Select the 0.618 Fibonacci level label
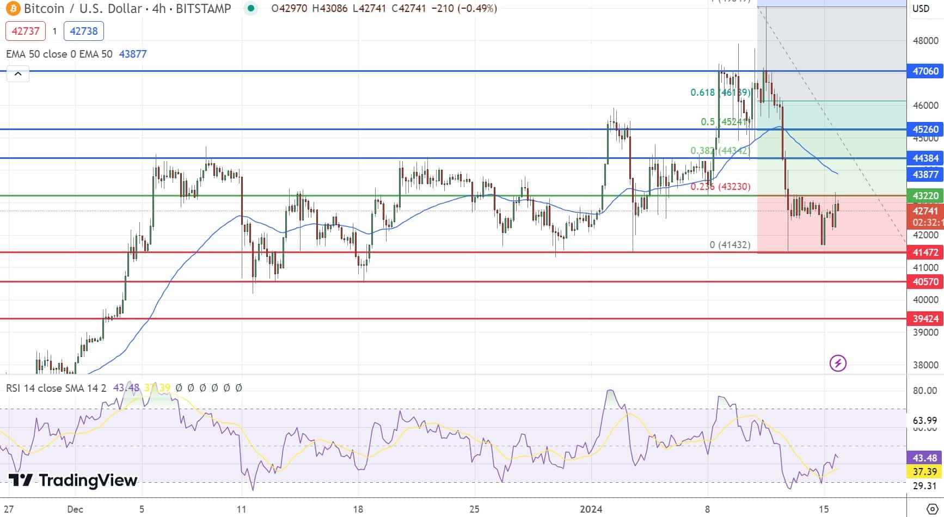The image size is (944, 517). [x=720, y=93]
